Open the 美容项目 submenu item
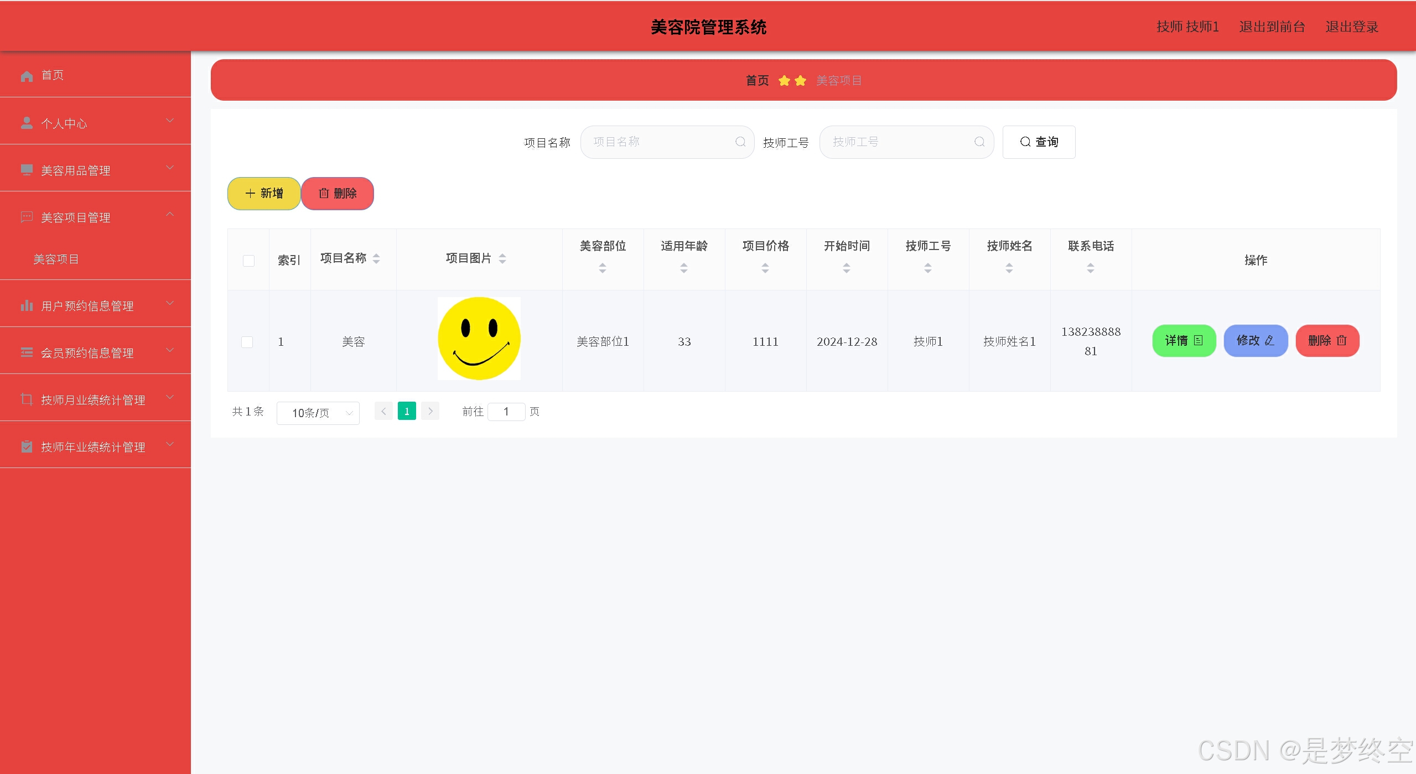1416x774 pixels. [56, 259]
